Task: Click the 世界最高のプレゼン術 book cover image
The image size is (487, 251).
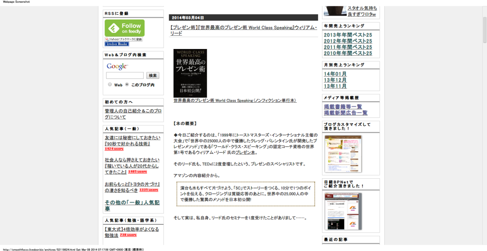Action: pos(190,73)
